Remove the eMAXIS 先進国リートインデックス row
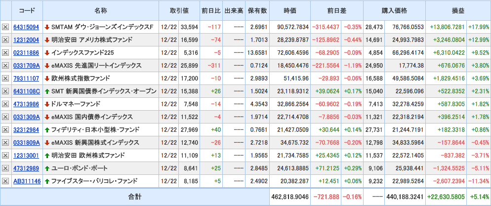 (x=5, y=65)
